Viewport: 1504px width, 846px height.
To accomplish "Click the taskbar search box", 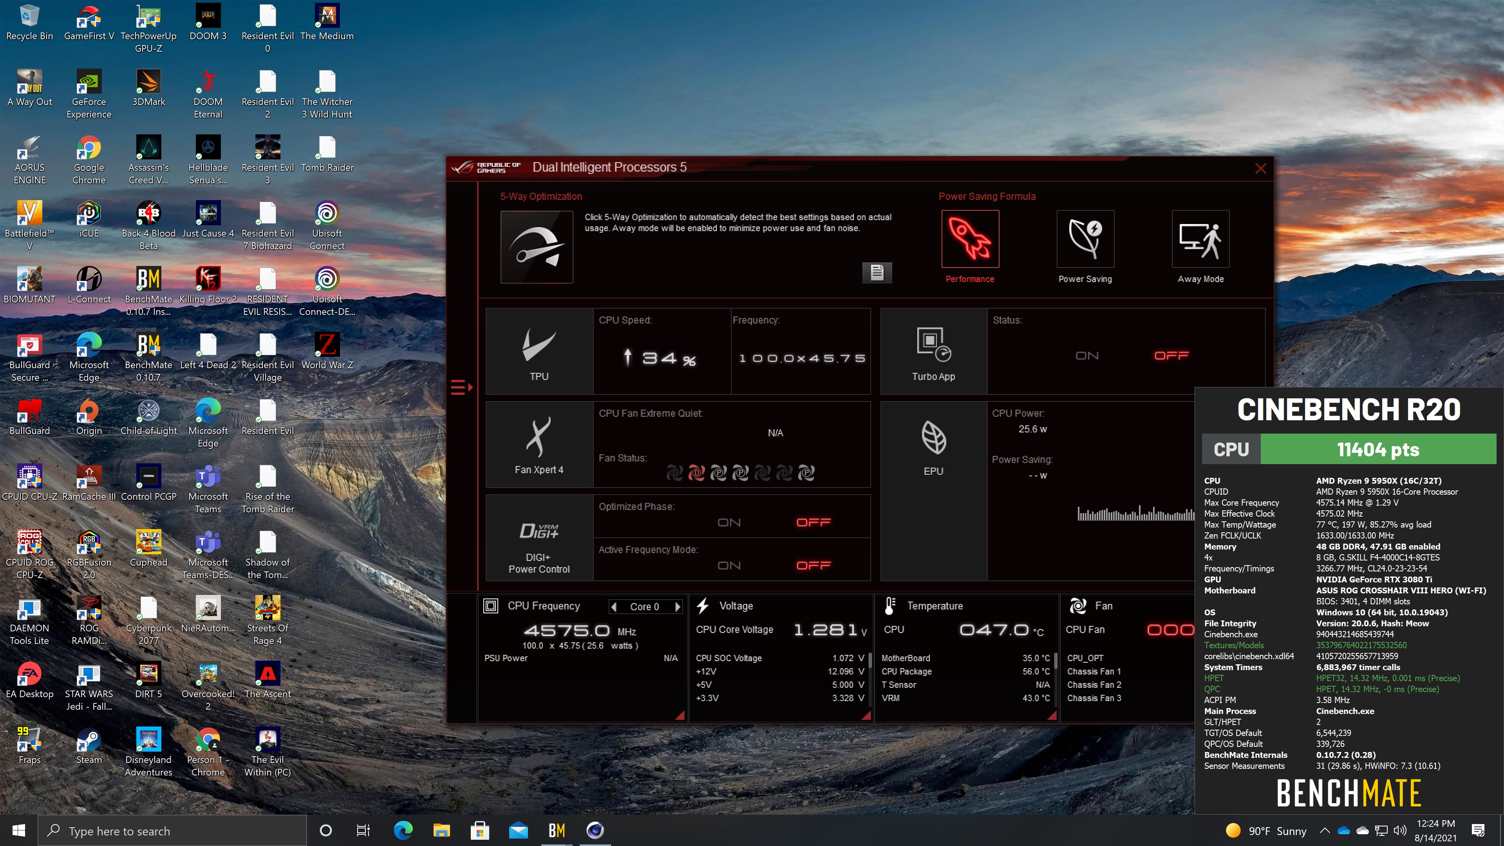I will (x=173, y=830).
